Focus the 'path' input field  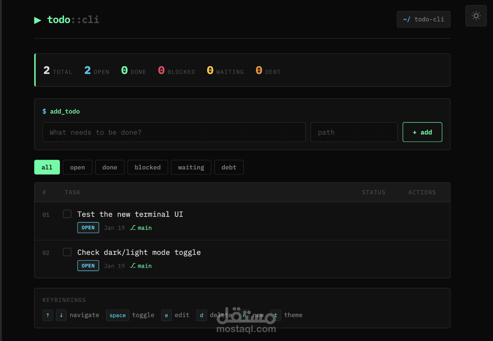point(354,132)
